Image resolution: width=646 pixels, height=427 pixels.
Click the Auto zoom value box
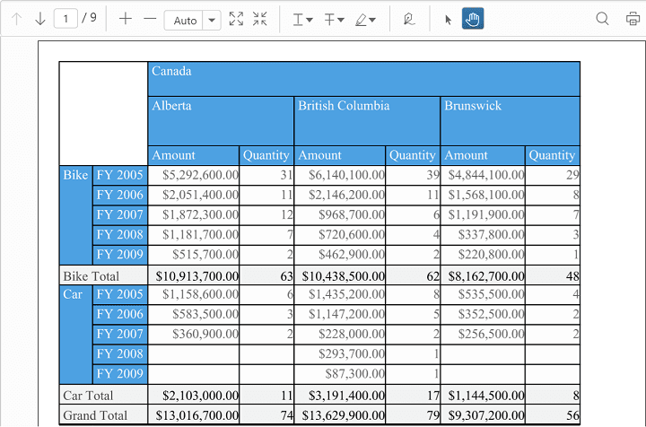pyautogui.click(x=184, y=20)
